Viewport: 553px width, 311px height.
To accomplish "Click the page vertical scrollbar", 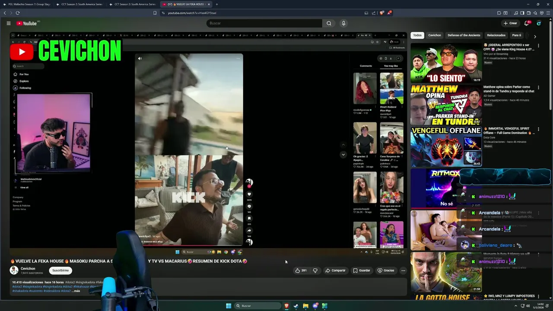I will 551,65.
